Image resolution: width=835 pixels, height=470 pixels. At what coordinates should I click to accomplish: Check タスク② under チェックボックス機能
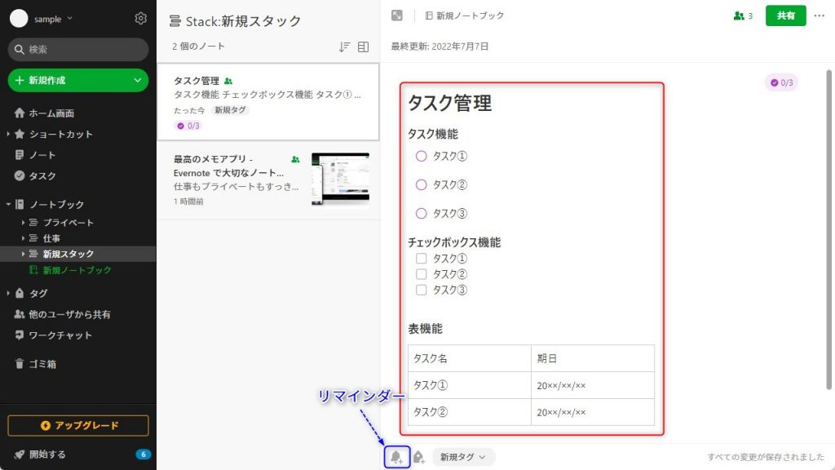click(422, 274)
